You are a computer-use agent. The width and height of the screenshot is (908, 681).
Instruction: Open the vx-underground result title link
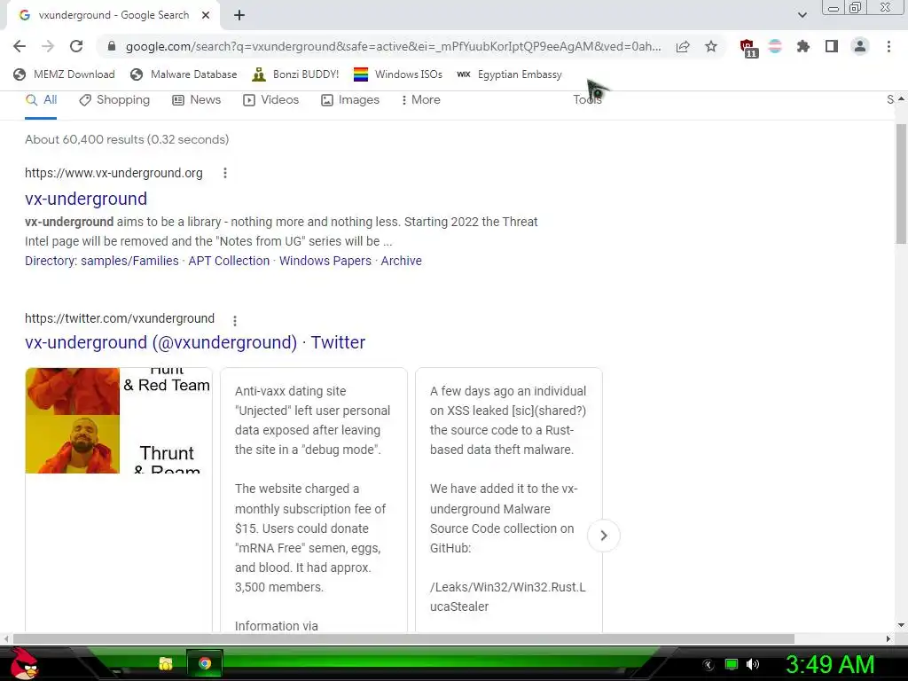point(86,199)
